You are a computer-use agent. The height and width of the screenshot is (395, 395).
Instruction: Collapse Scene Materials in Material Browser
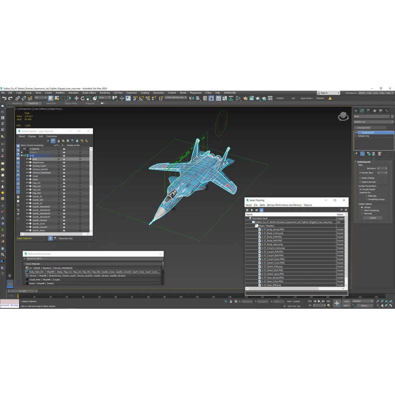click(x=25, y=264)
